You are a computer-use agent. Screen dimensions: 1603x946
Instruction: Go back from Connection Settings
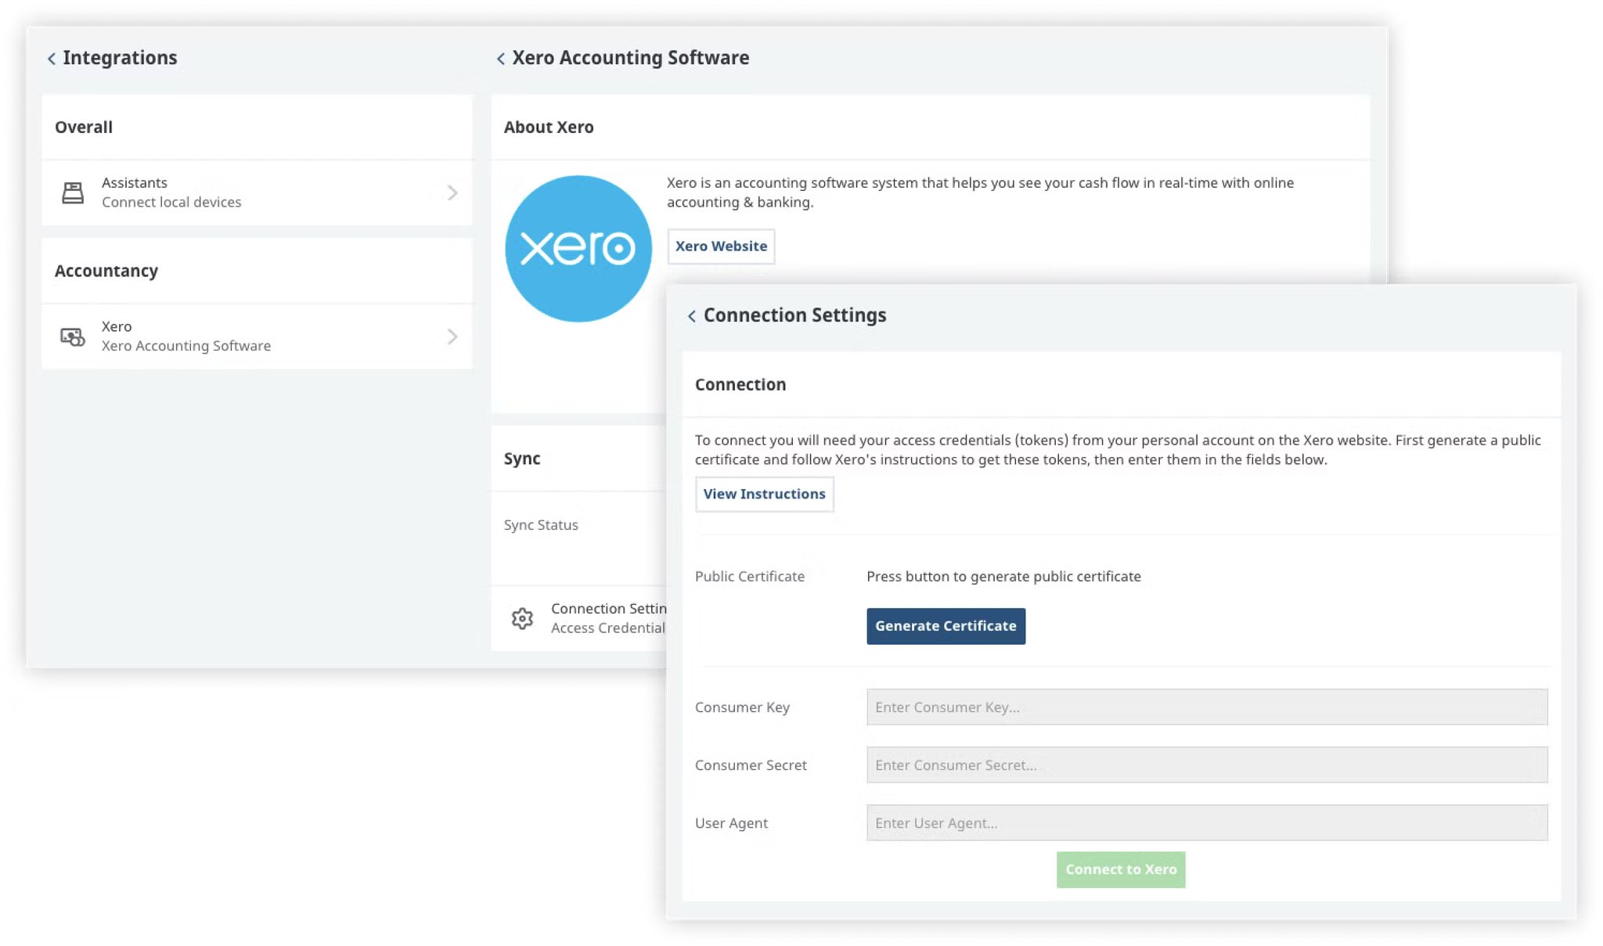692,316
